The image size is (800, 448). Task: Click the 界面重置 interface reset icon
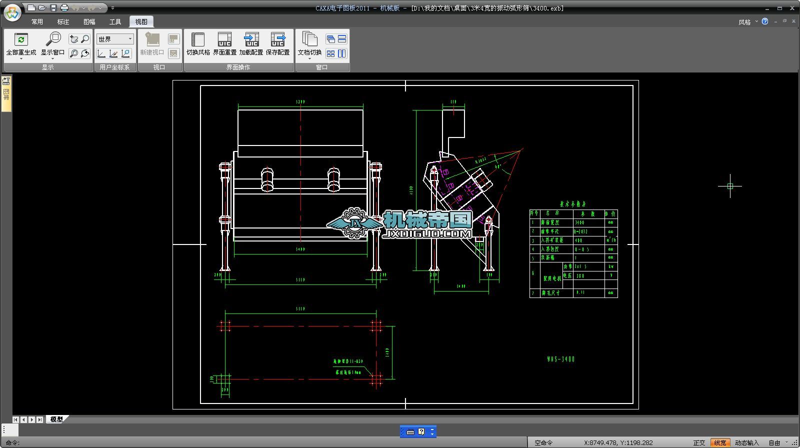pos(224,39)
